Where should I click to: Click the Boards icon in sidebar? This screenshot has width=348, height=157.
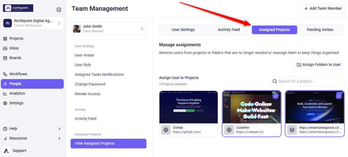tap(5, 58)
